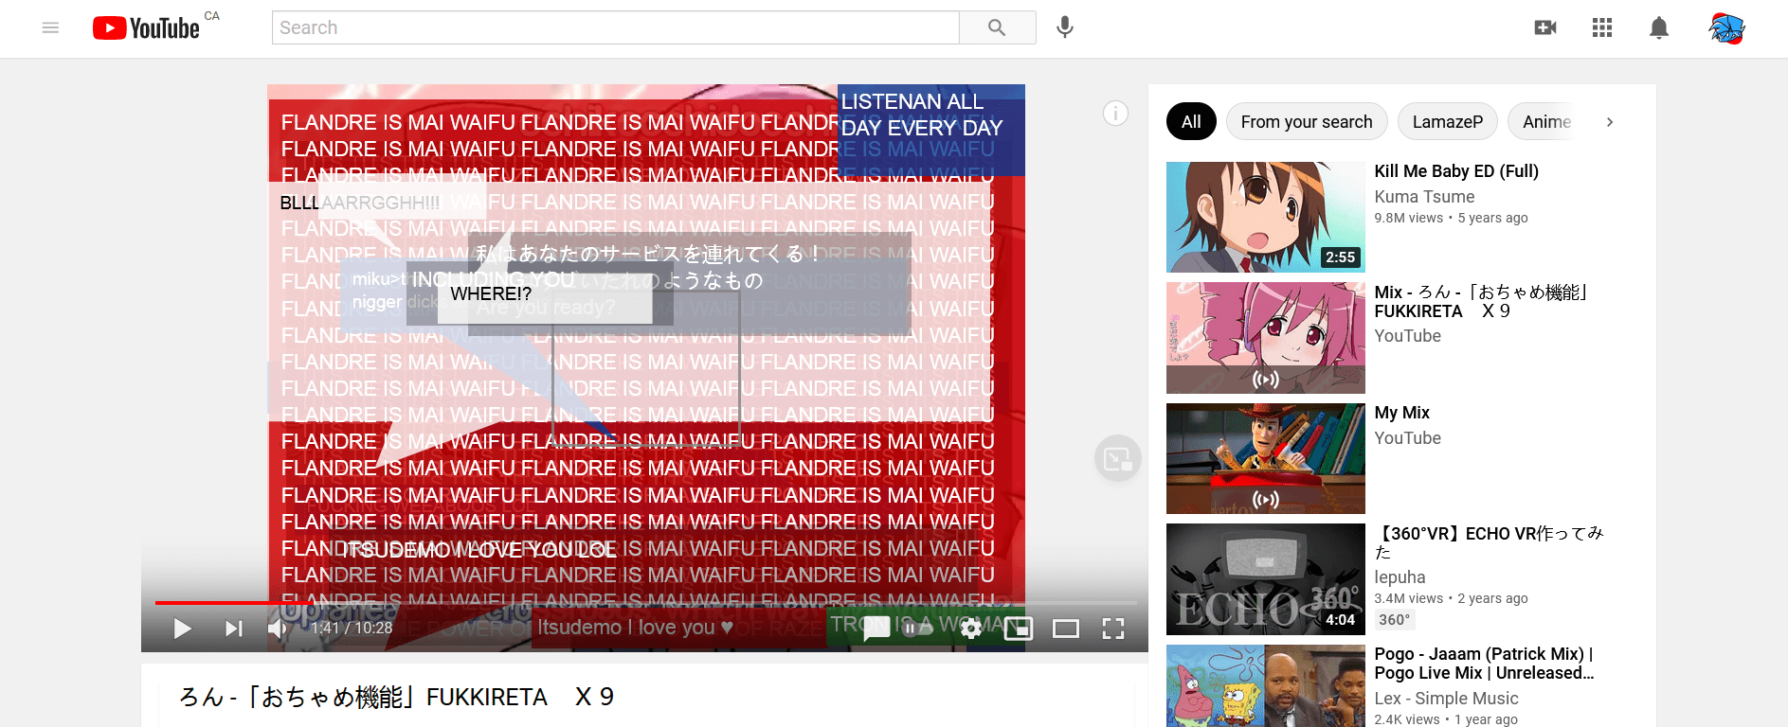Open the hamburger guide menu
Viewport: 1788px width, 727px height.
(51, 27)
